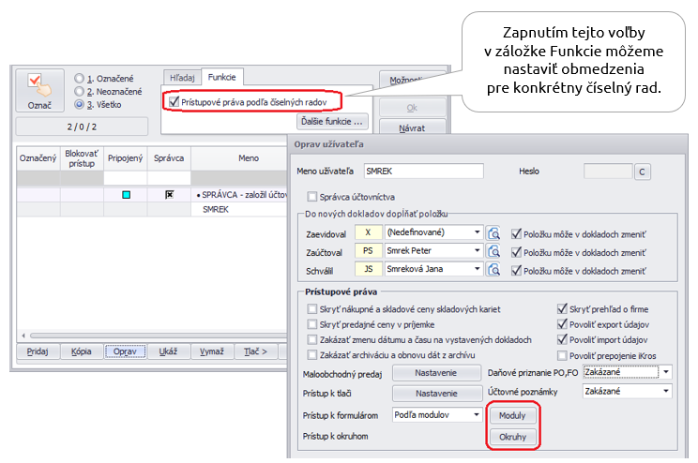Open Daňové priznanie PO,FO dropdown
This screenshot has width=698, height=463.
click(665, 372)
